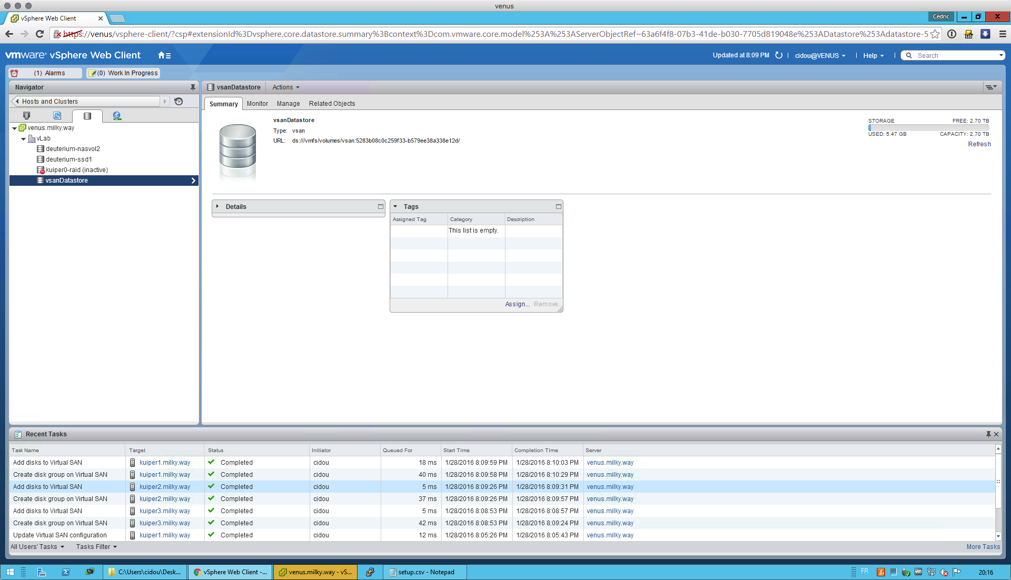The width and height of the screenshot is (1011, 580).
Task: Switch to Networking inventory globe icon
Action: (117, 116)
